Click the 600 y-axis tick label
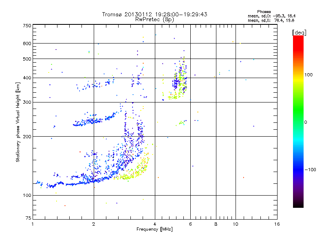326x244 pixels. pyautogui.click(x=27, y=44)
